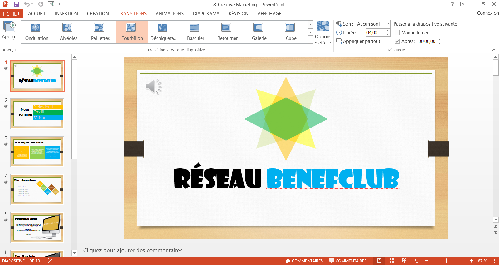Apply the Galerie transition
Screen dimensions: 499x265
pyautogui.click(x=259, y=32)
